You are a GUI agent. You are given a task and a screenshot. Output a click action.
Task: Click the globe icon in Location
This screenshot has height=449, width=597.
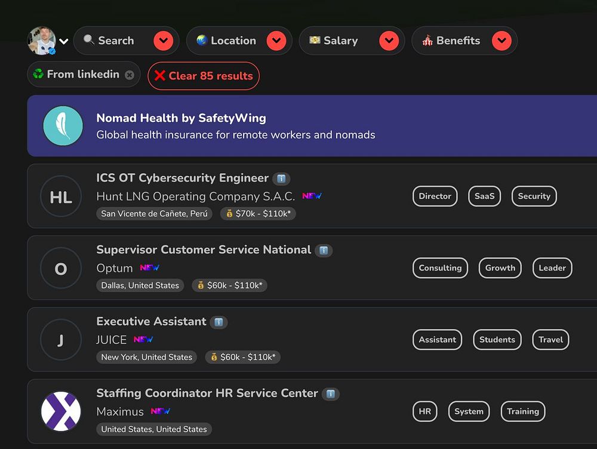click(202, 40)
